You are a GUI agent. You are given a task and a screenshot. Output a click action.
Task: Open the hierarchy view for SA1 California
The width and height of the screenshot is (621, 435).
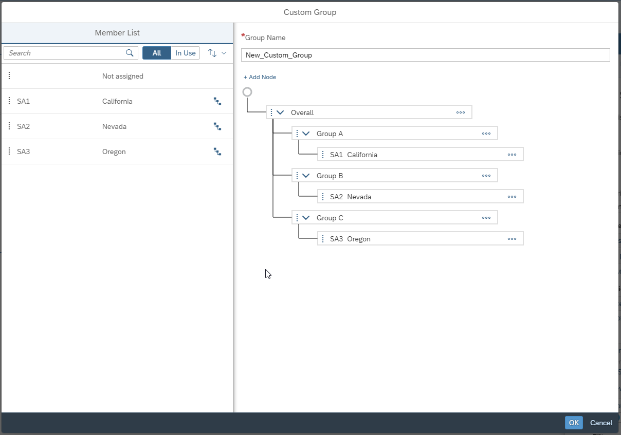coord(217,101)
